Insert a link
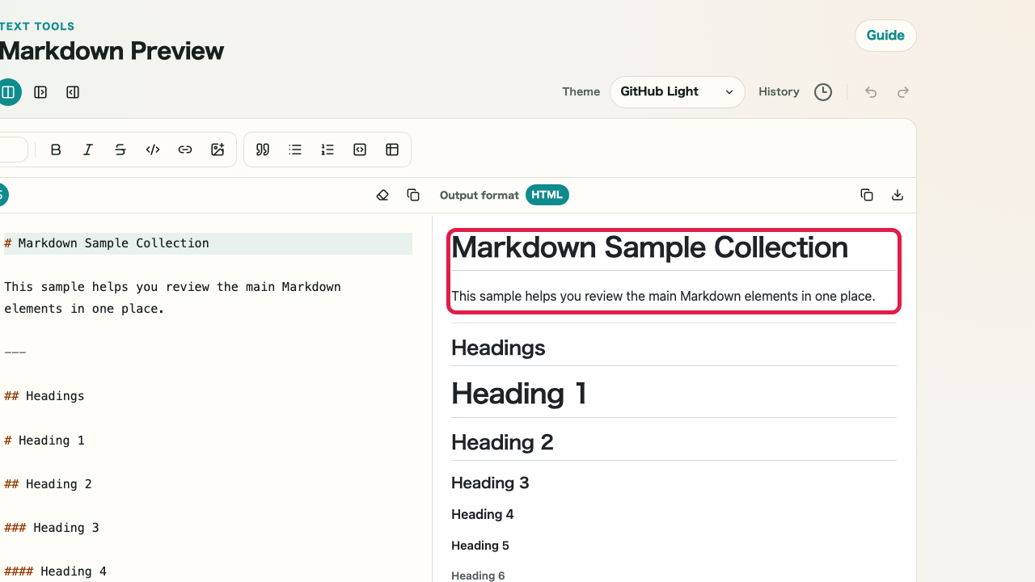This screenshot has width=1035, height=582. click(x=185, y=150)
